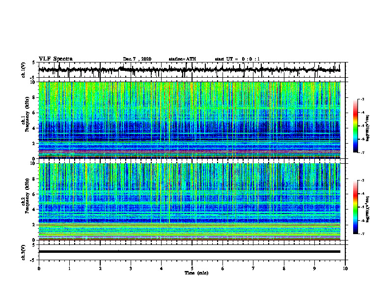Screen dimensions: 389x301
Task: Click time axis tick label "6"
Action: 223,269
